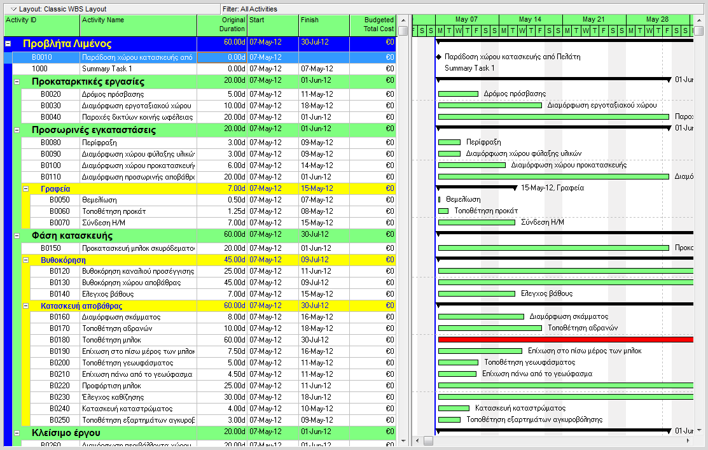Click the Gantt bar for Σύνδεση Η/Μ
The height and width of the screenshot is (450, 708).
[476, 222]
